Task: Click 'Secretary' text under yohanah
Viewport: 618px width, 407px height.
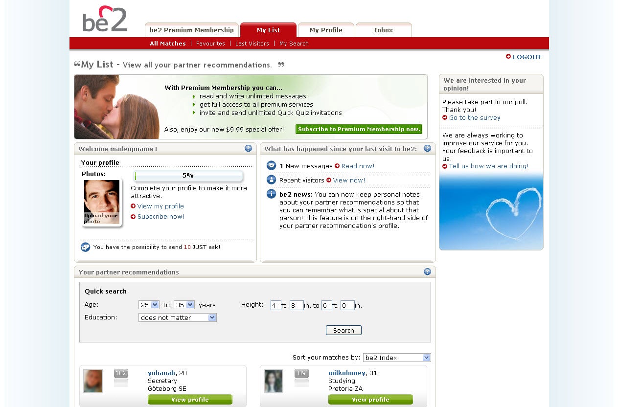Action: (162, 381)
